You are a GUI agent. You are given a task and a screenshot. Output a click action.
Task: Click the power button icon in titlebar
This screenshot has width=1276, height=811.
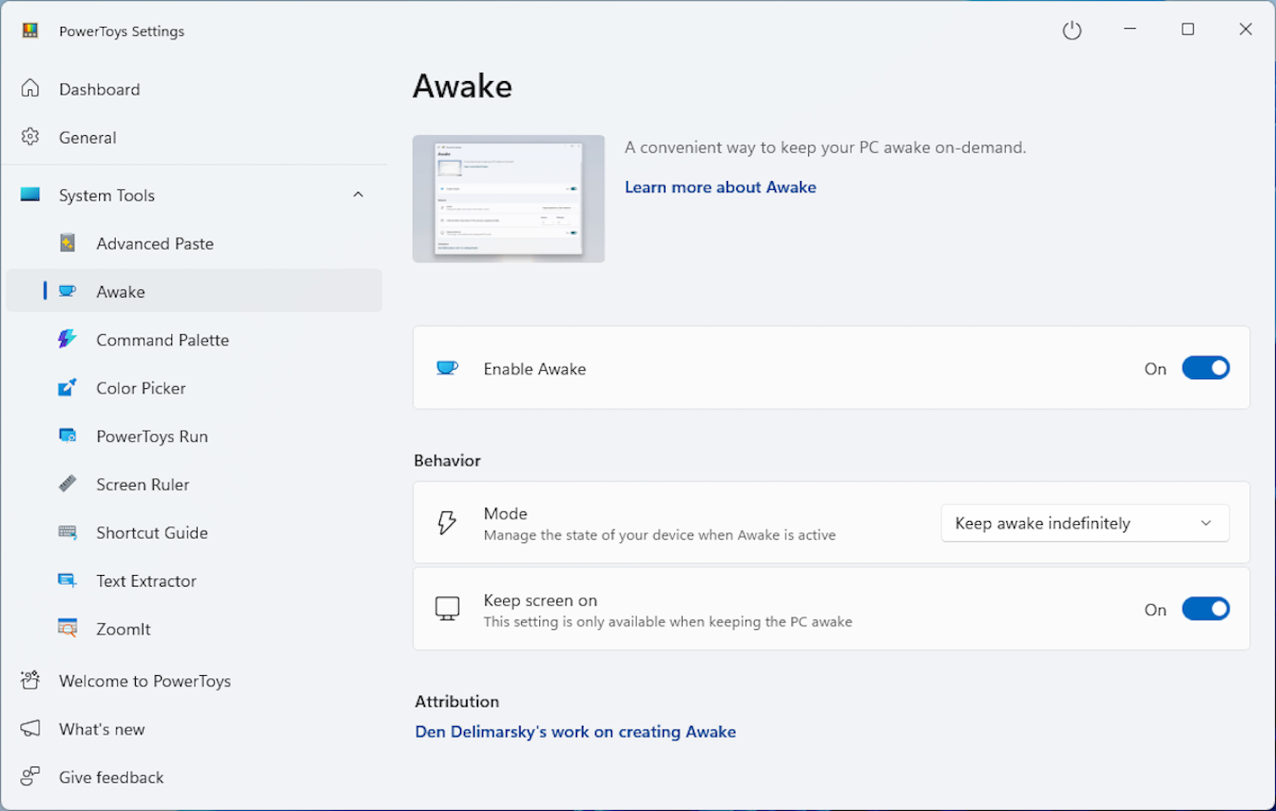(1072, 30)
